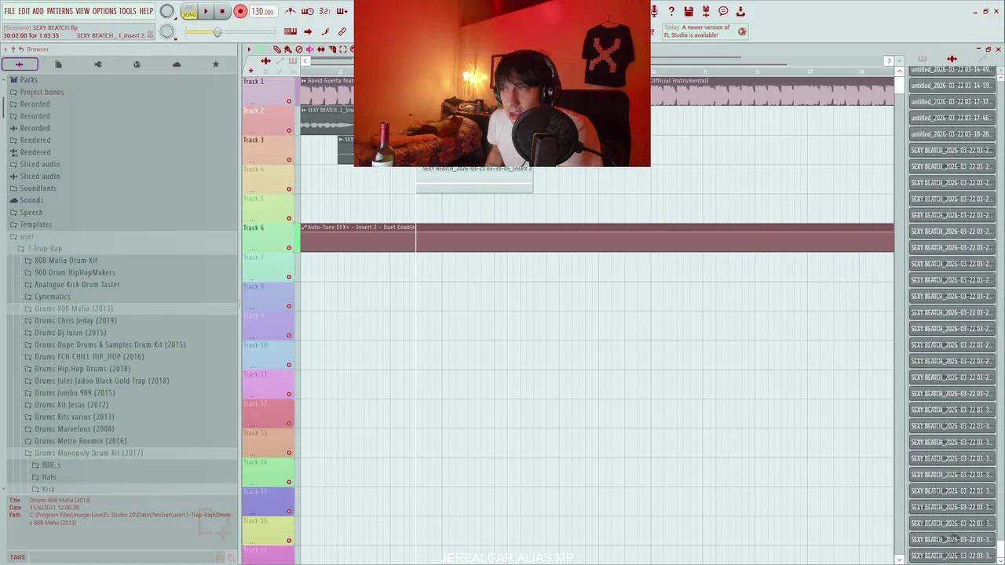Toggle the metronome icon
Image resolution: width=1005 pixels, height=565 pixels.
(x=291, y=11)
